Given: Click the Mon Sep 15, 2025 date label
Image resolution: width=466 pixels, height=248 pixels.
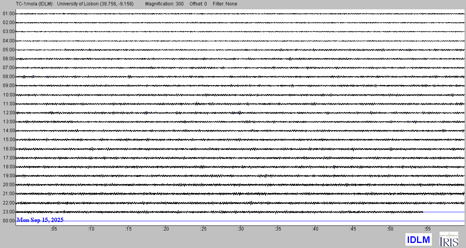Looking at the screenshot, I should point(40,220).
